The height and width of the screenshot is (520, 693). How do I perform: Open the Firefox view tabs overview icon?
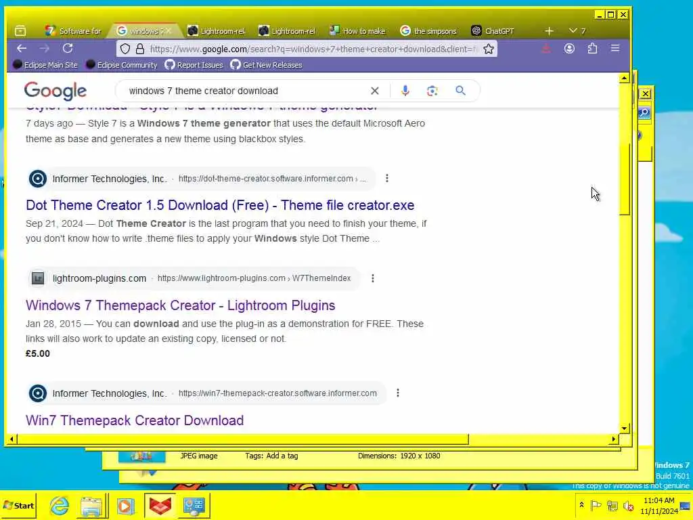click(20, 31)
